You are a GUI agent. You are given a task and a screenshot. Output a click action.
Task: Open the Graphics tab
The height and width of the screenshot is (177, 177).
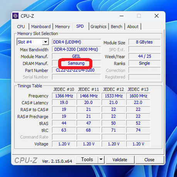[98, 27]
